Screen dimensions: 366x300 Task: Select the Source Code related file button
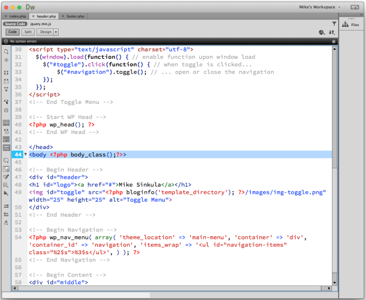[15, 24]
